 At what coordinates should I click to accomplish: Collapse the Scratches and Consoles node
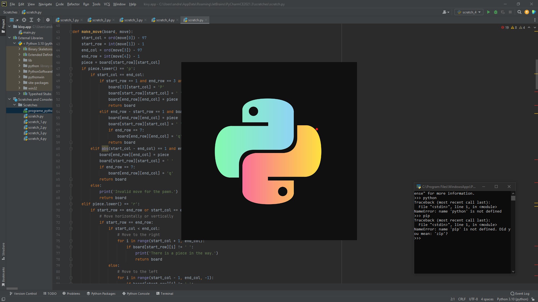point(10,99)
